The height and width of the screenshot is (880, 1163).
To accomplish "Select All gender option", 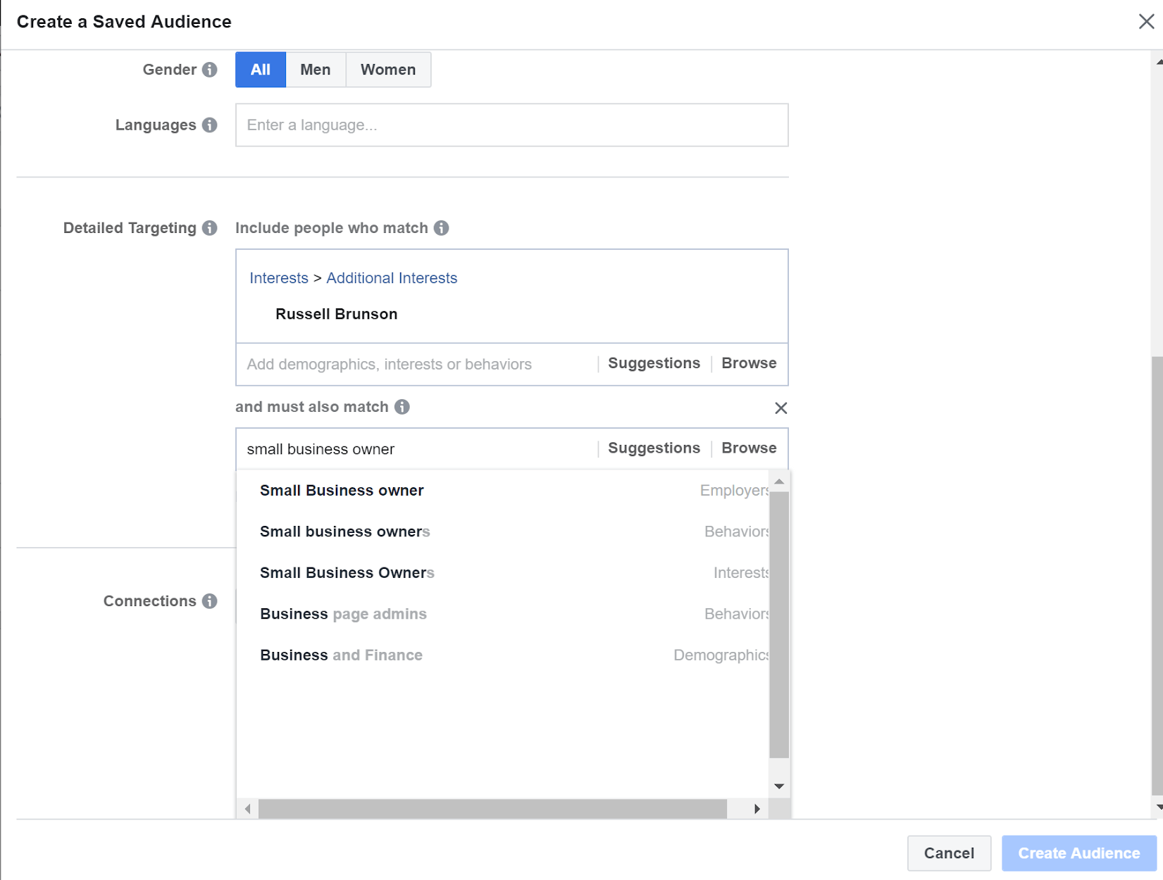I will coord(261,70).
